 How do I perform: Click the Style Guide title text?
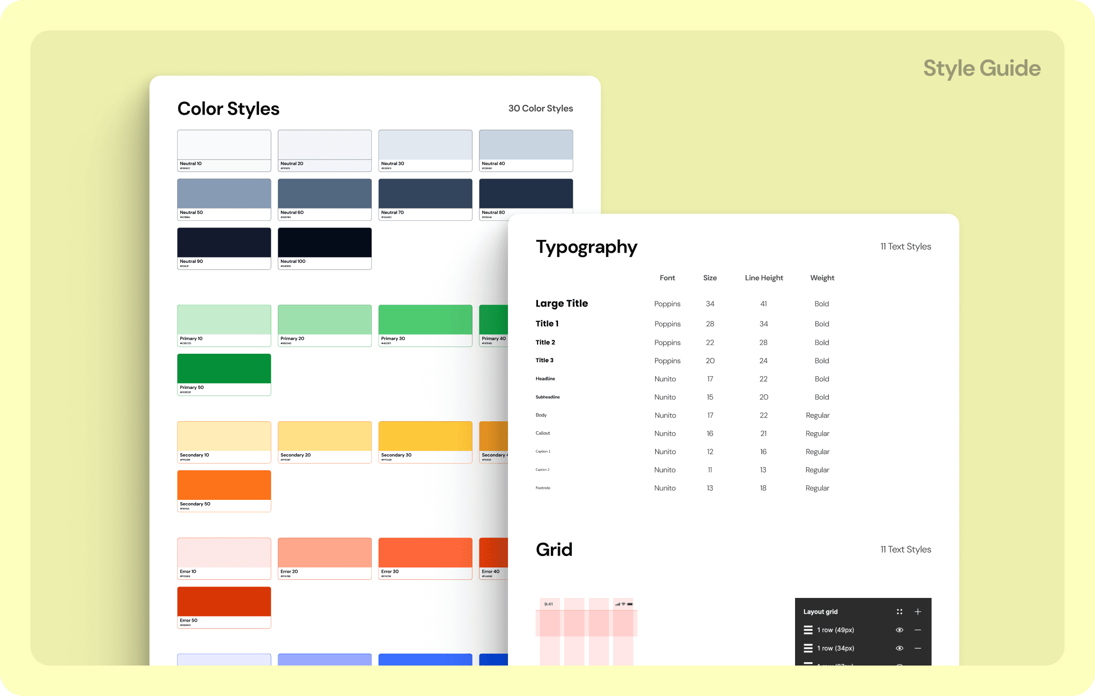coord(982,69)
